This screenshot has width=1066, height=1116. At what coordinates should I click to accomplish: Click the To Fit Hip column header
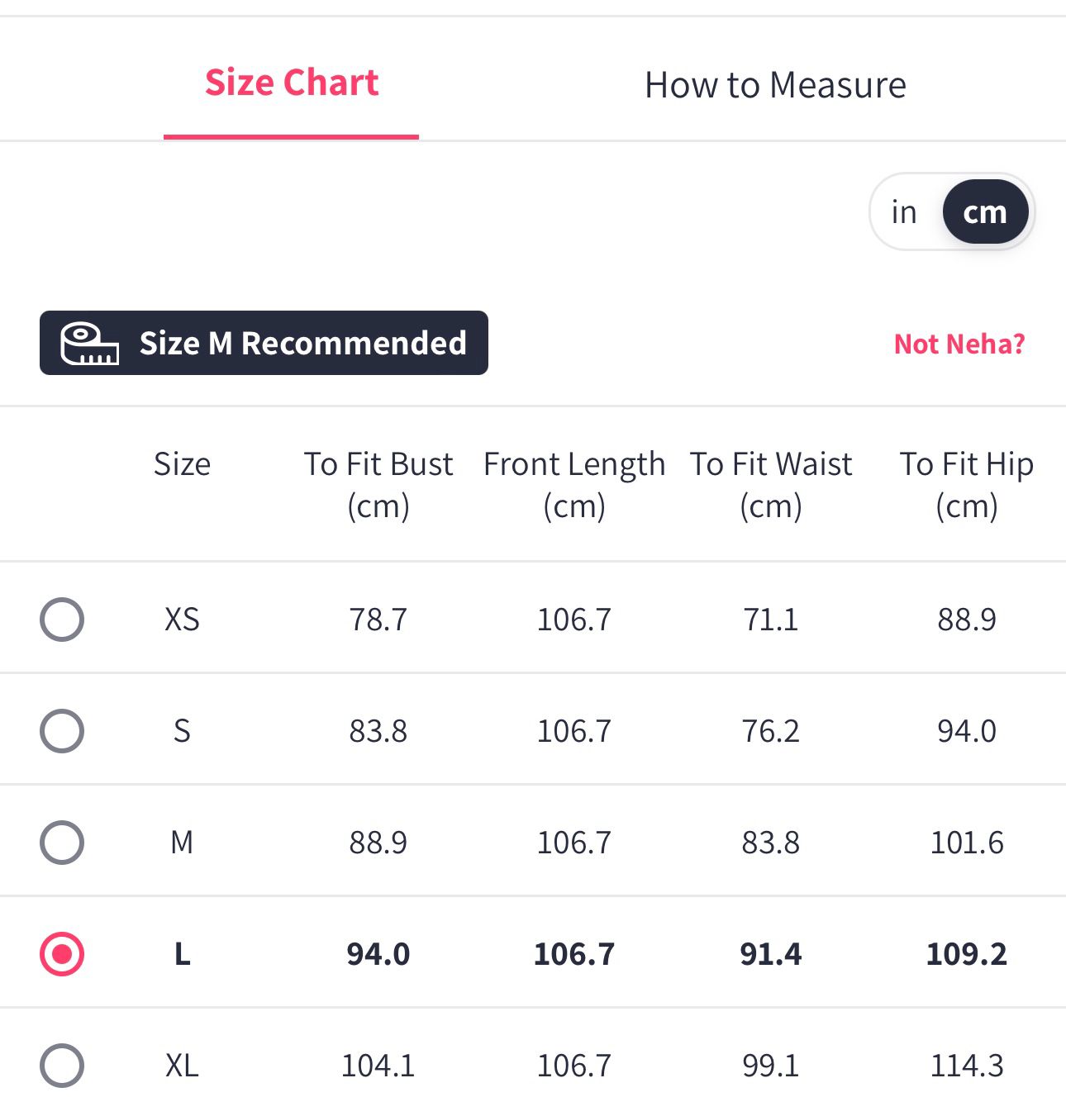click(x=966, y=484)
